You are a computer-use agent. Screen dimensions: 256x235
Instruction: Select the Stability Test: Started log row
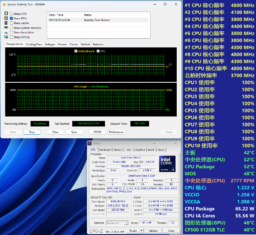click(97, 20)
